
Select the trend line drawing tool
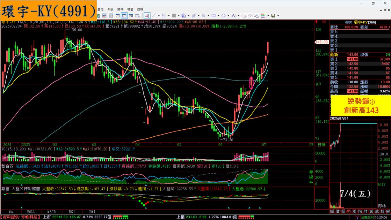153,16
